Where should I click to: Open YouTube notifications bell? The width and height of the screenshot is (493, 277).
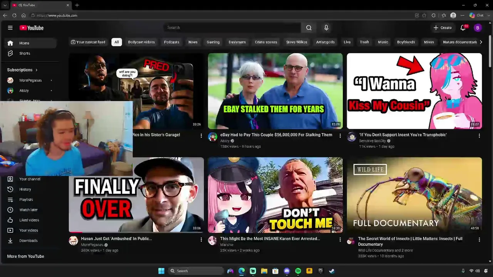463,28
